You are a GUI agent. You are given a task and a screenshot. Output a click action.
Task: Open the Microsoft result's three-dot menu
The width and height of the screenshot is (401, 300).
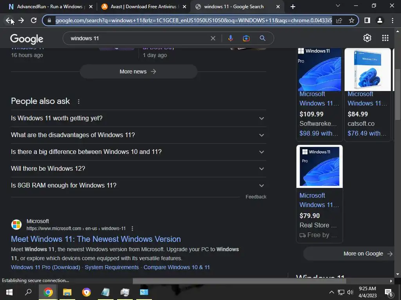pos(132,229)
